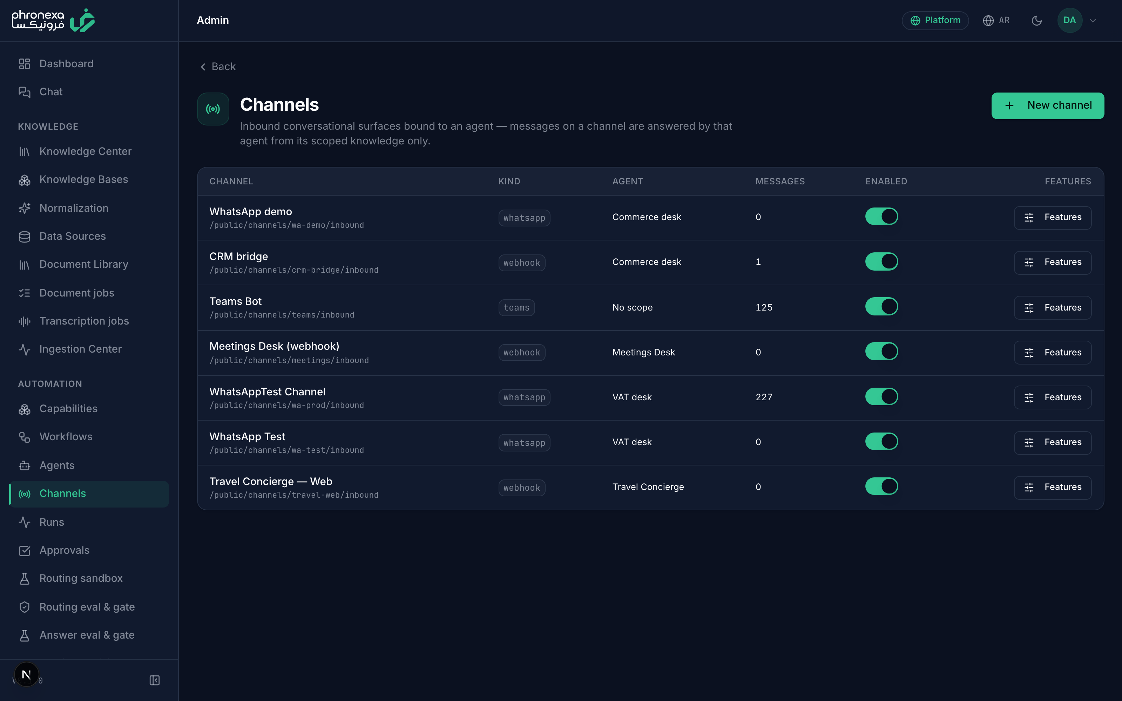Open Agents via robot icon
Viewport: 1122px width, 701px height.
coord(25,465)
